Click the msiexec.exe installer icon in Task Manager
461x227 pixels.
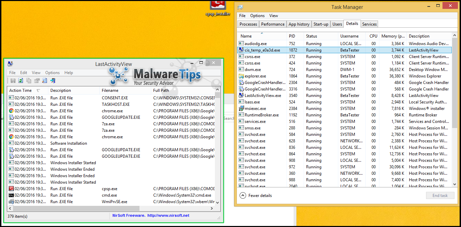241,109
